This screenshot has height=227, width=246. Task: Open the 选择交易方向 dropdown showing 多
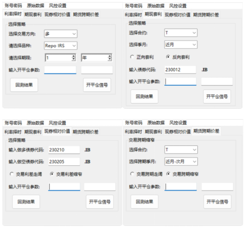pos(60,34)
